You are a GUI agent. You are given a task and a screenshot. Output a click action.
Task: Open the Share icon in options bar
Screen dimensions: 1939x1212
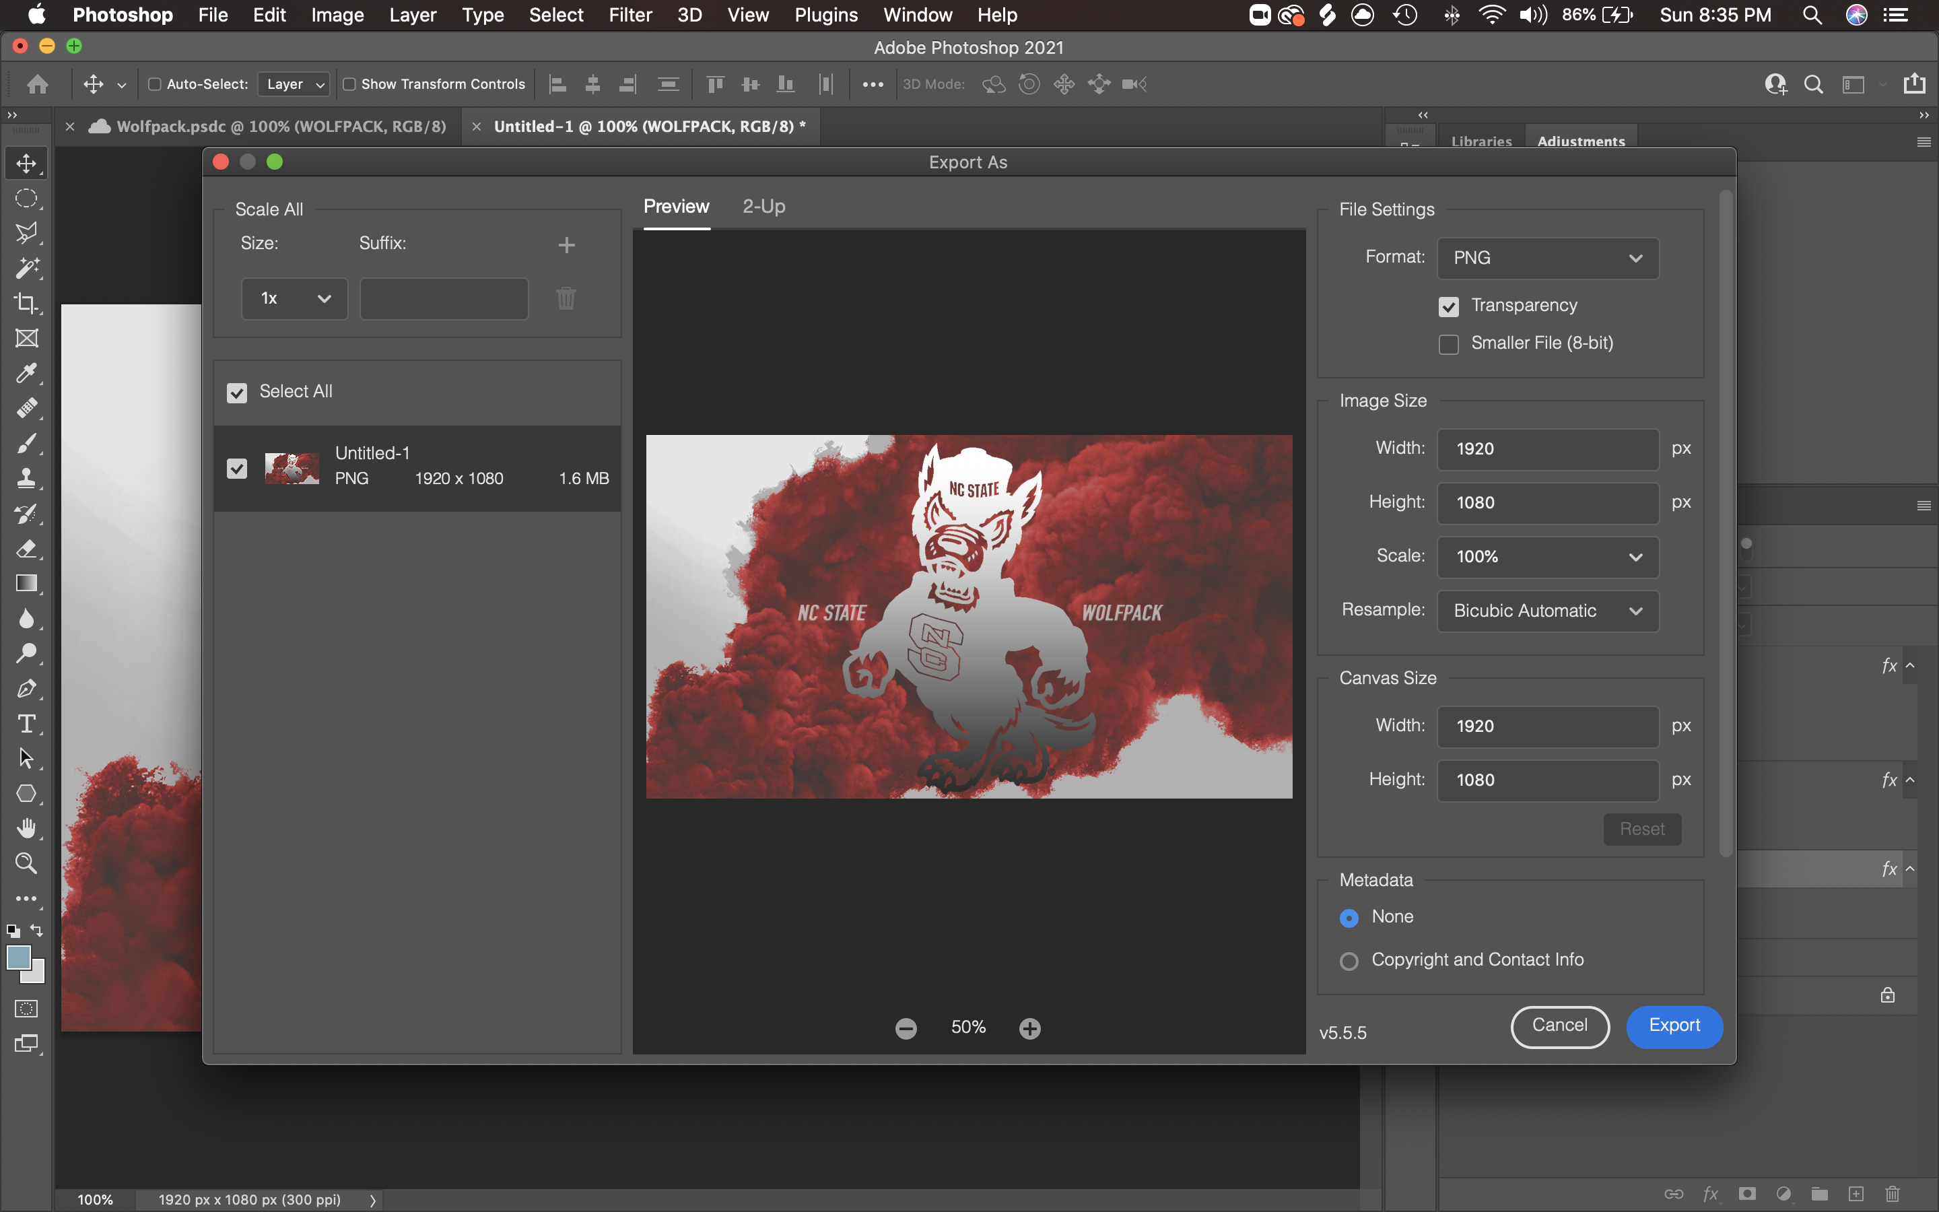[1914, 83]
